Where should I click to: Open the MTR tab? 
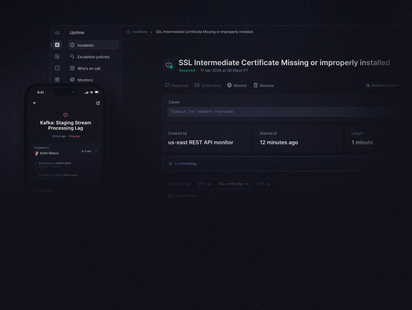click(x=202, y=184)
